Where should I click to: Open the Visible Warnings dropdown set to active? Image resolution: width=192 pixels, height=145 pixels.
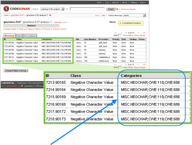134,15
